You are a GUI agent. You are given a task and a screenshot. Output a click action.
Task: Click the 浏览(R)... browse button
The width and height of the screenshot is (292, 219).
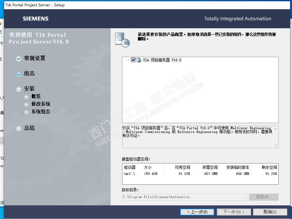coord(264,197)
